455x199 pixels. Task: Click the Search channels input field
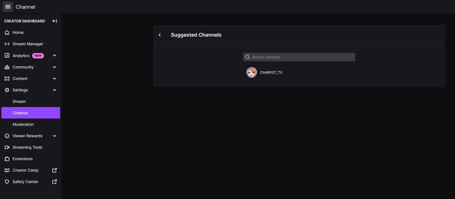pyautogui.click(x=299, y=57)
